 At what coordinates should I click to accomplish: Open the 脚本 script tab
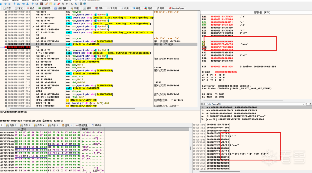tap(87, 8)
